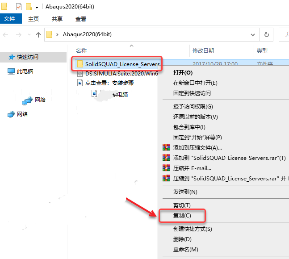289x259 pixels.
Task: Choose 固定到快速访问
Action: (192, 93)
